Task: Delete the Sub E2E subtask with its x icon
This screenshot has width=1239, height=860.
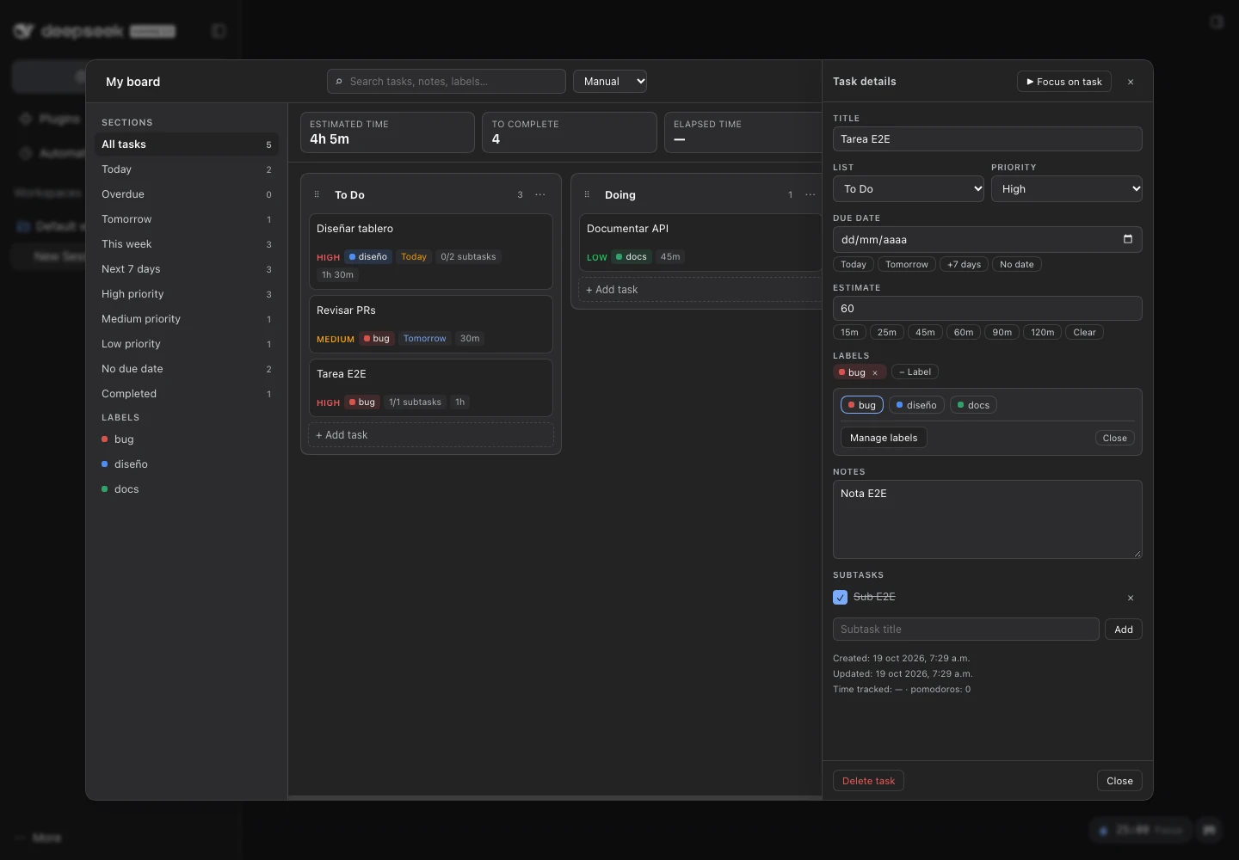Action: [1131, 598]
